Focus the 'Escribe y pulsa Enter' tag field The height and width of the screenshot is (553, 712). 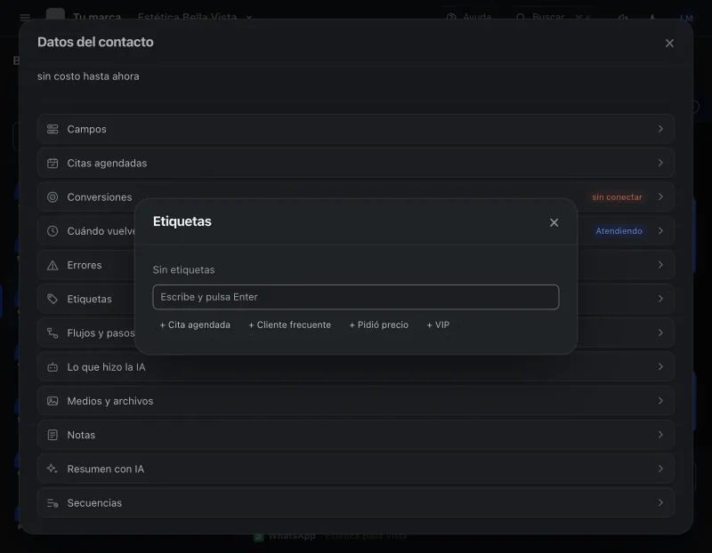click(x=356, y=297)
